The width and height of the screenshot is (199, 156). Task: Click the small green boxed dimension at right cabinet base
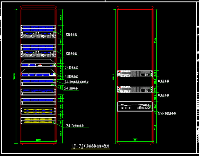135,140
